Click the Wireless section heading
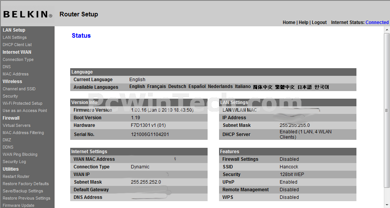390x208 pixels. pyautogui.click(x=12, y=82)
